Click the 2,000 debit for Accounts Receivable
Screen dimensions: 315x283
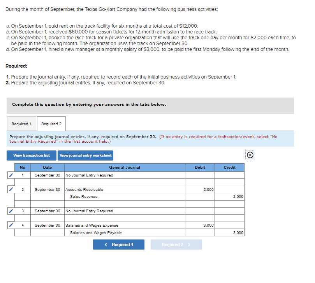tap(200, 190)
